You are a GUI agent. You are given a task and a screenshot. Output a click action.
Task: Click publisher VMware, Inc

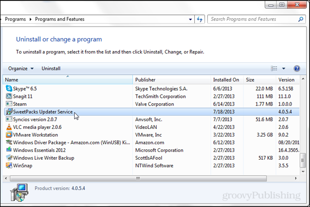[149, 135]
